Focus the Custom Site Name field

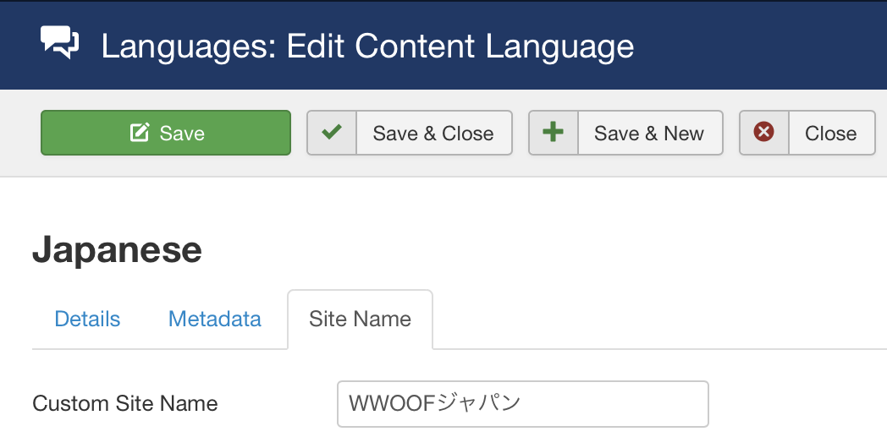coord(523,404)
